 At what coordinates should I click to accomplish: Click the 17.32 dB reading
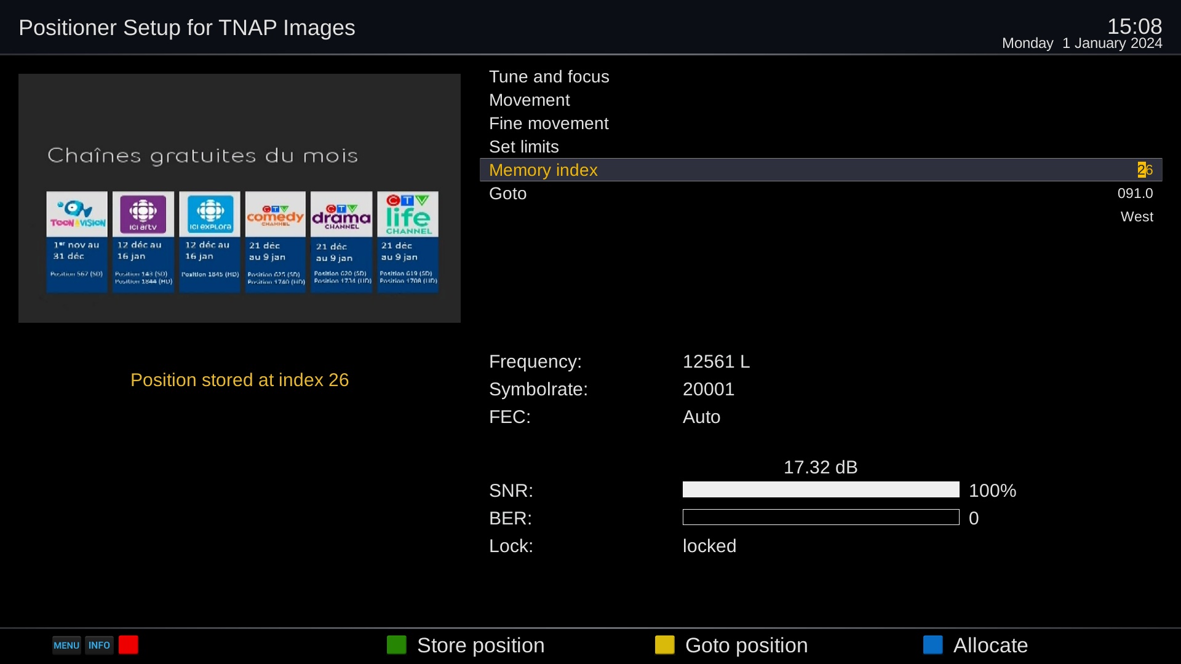[x=821, y=467]
